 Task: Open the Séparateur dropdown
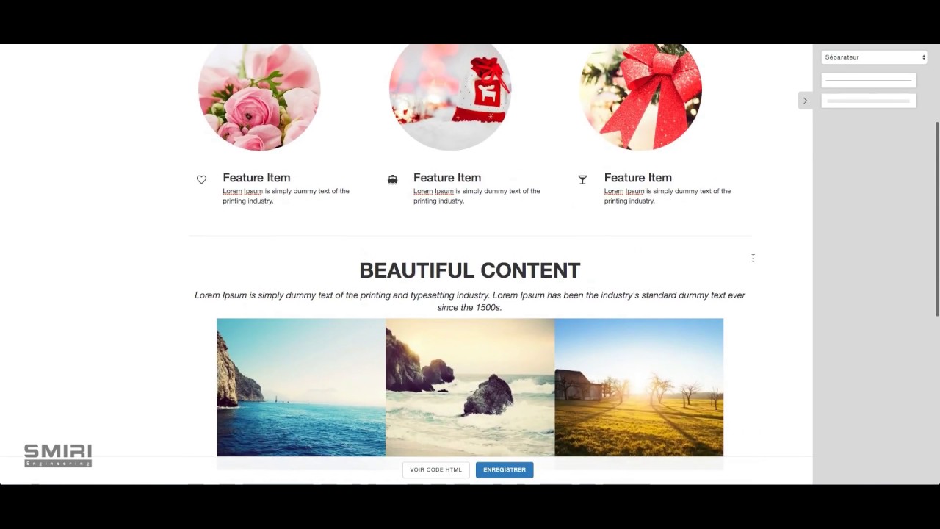point(874,57)
